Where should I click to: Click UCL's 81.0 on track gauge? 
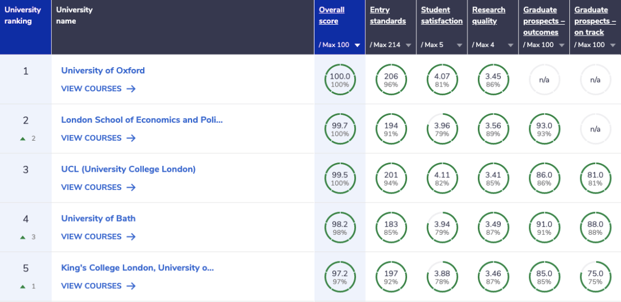click(x=596, y=179)
